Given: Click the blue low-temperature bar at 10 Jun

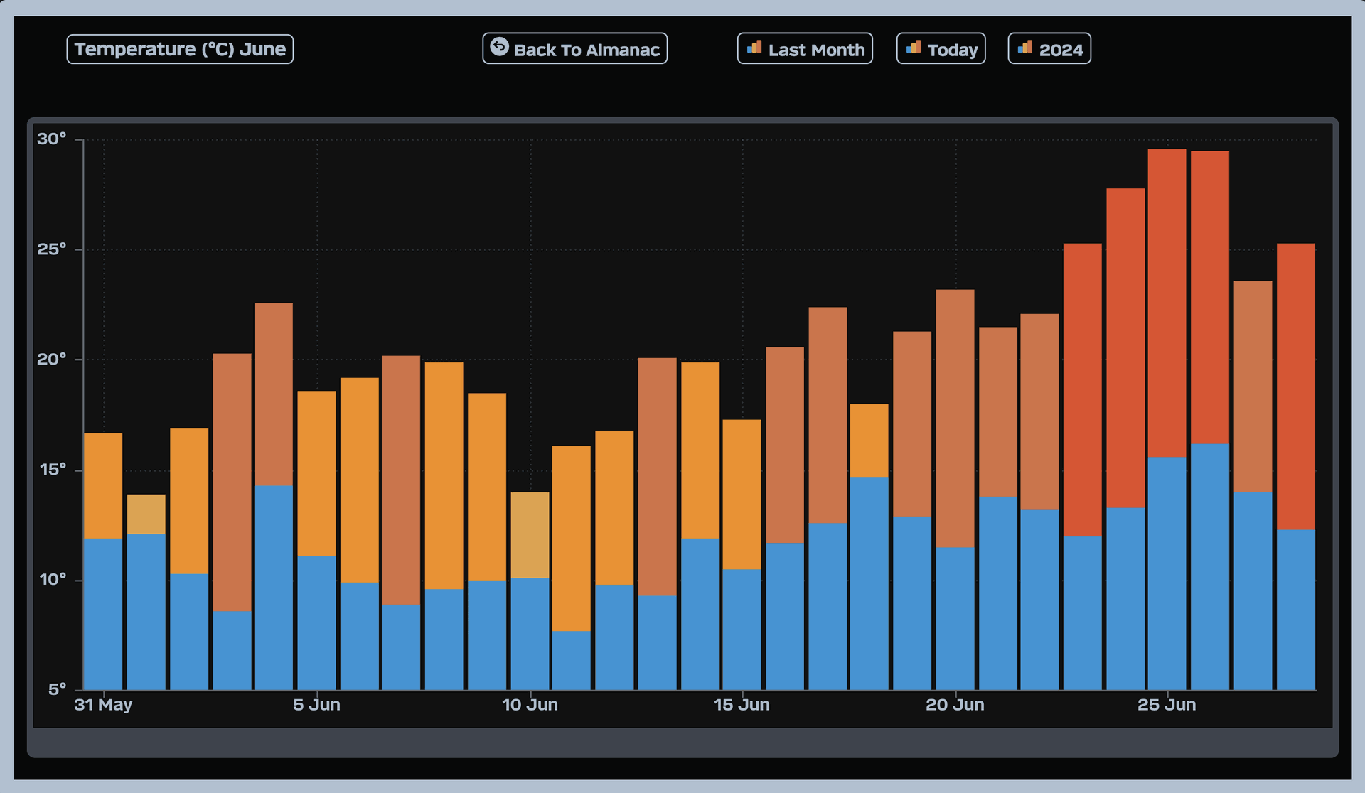Looking at the screenshot, I should coord(530,632).
